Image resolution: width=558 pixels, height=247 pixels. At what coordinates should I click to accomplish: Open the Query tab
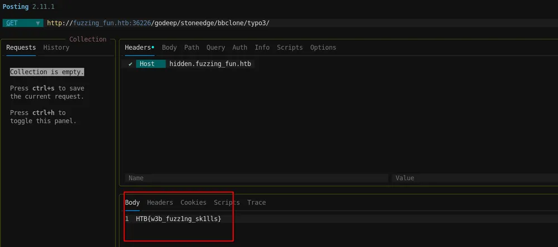pyautogui.click(x=215, y=47)
